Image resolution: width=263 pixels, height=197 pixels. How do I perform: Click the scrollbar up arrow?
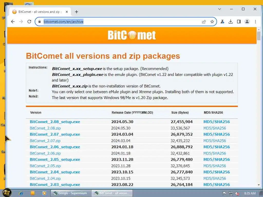tap(259, 29)
